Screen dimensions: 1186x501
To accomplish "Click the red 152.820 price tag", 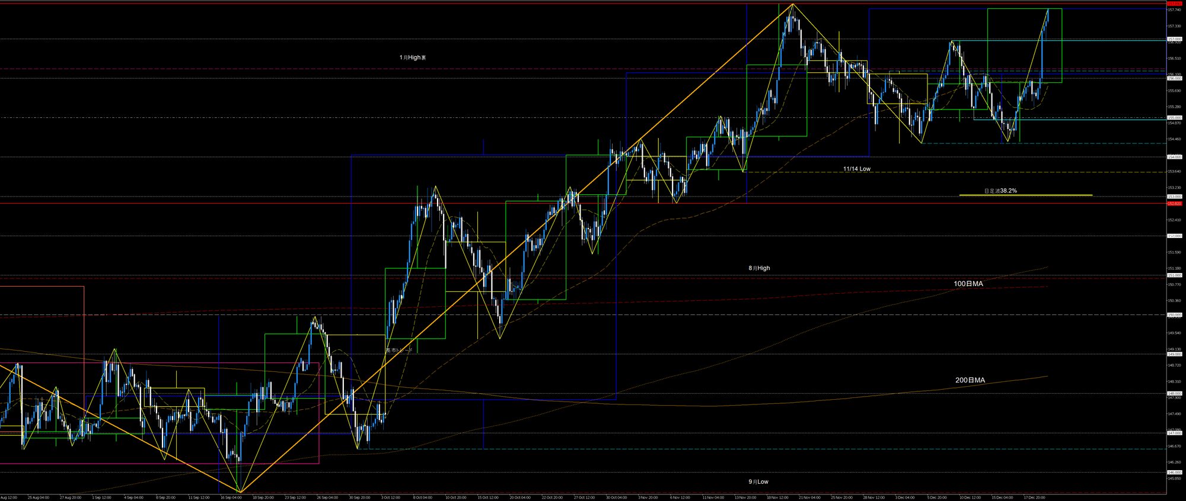I will click(x=1174, y=204).
